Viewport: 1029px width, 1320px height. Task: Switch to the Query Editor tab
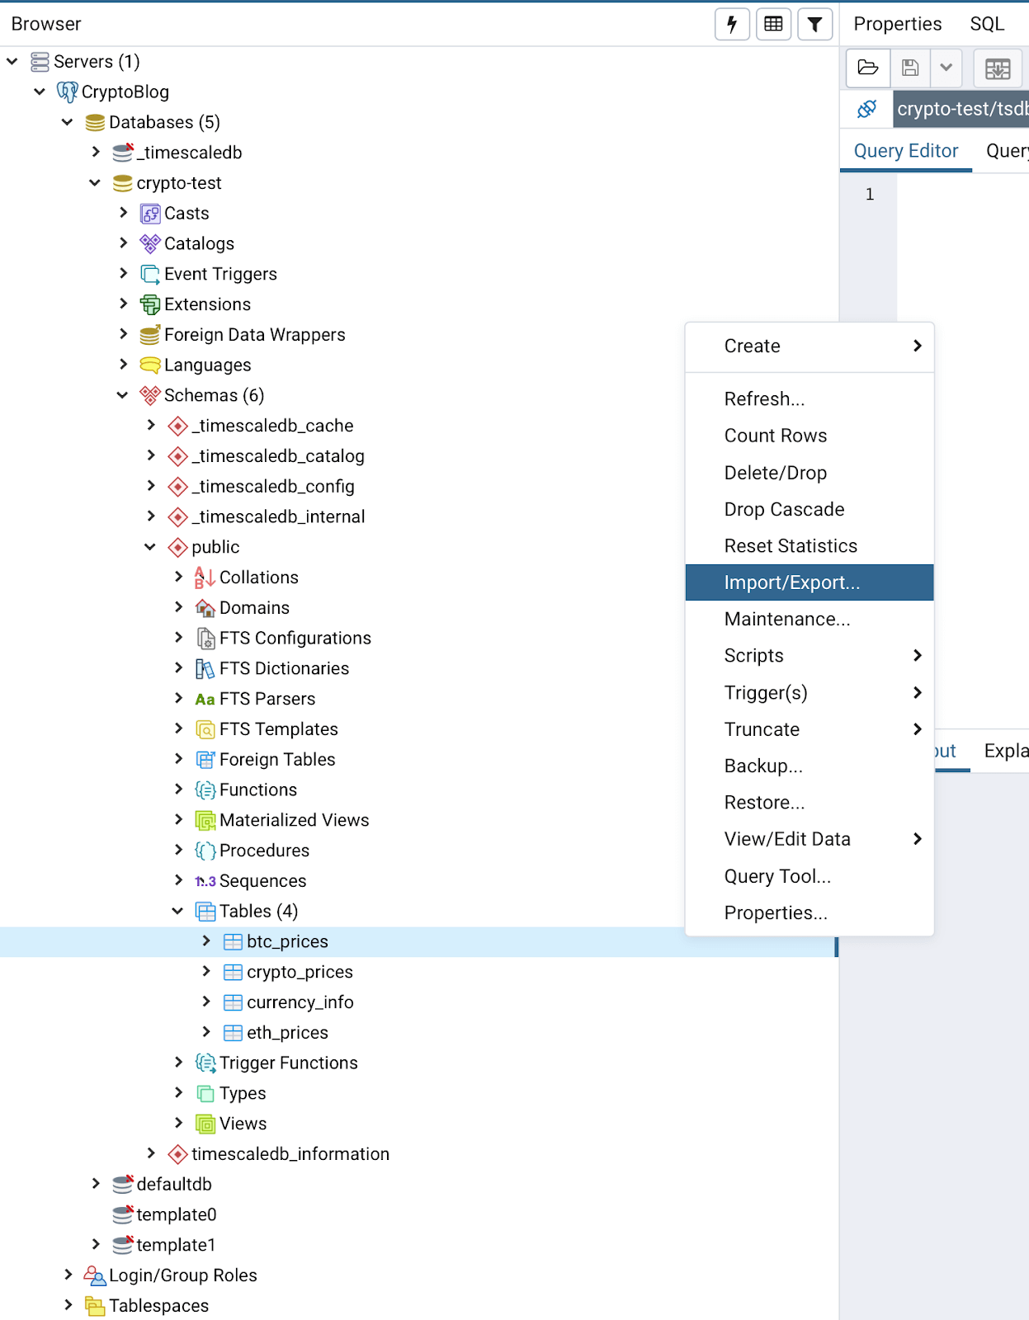pos(905,151)
